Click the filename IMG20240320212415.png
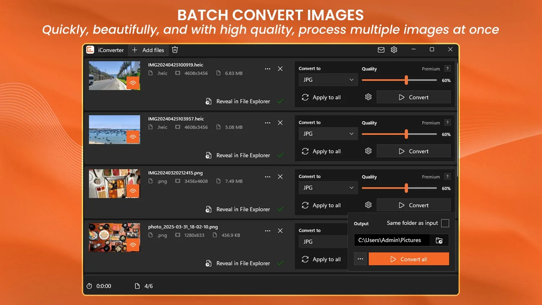Screen dimensions: 542x305 (176, 173)
